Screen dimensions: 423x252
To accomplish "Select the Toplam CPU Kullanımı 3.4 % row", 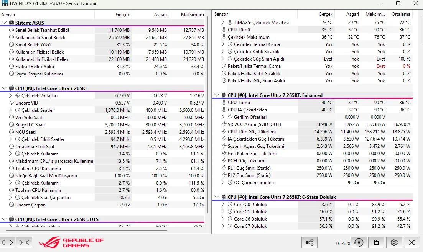I will pos(102,168).
